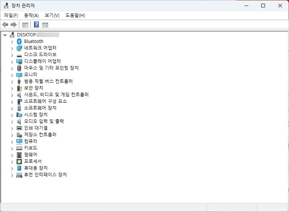Expand the 휴먼 인터페이스 장치 category

point(12,175)
